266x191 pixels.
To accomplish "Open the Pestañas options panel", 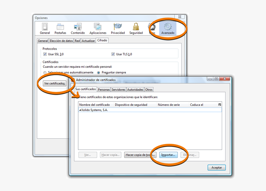I will tap(60, 29).
